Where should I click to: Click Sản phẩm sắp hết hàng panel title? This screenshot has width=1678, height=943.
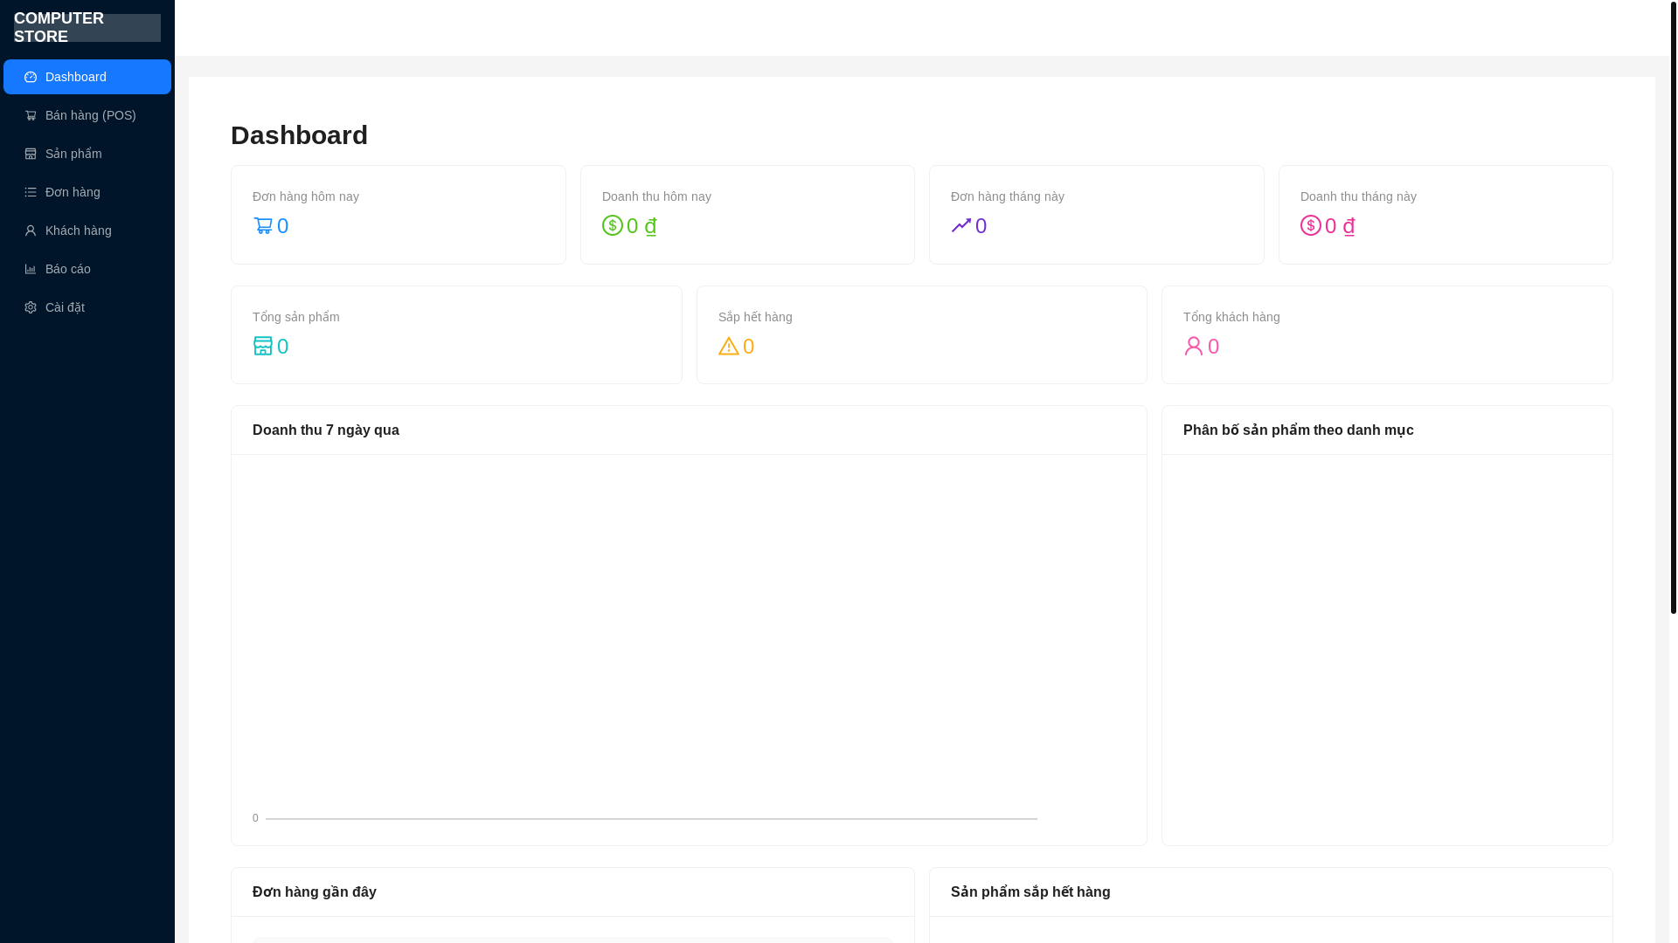[x=1030, y=891]
